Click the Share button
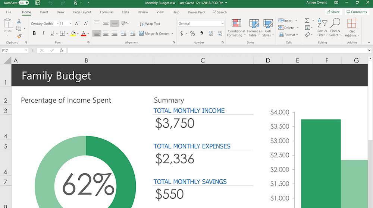The width and height of the screenshot is (373, 208). pos(333,12)
